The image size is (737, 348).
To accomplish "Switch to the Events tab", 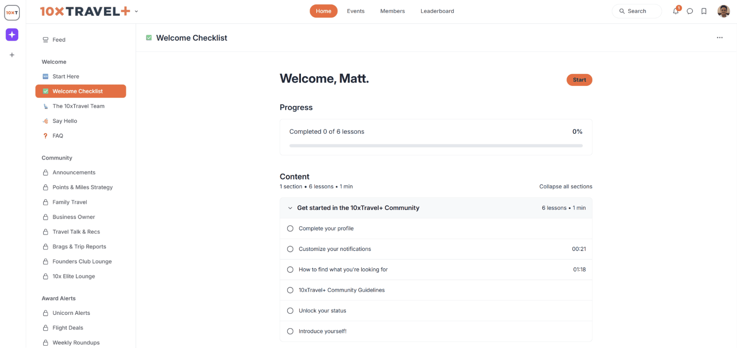I will [x=355, y=11].
